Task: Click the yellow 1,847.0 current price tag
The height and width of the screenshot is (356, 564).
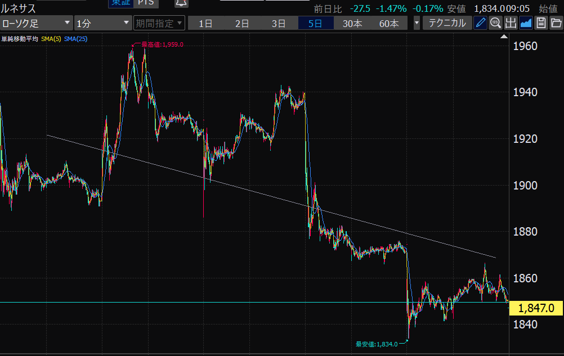Action: [x=536, y=308]
